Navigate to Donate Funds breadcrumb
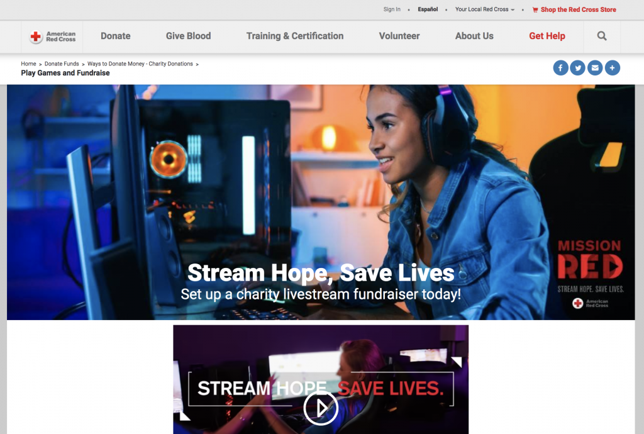 (x=62, y=64)
